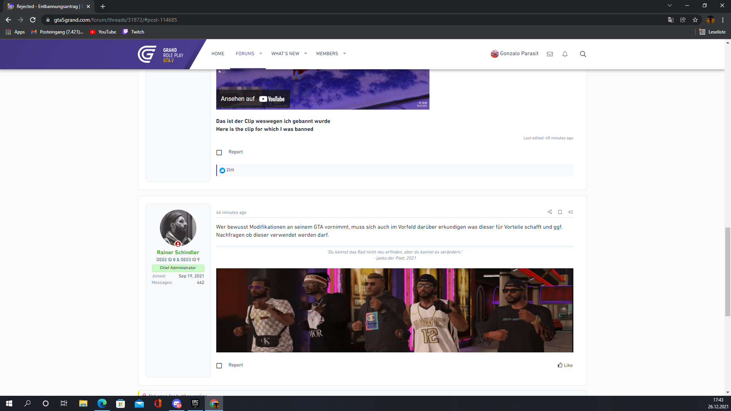Report the first post
This screenshot has height=411, width=731.
(236, 152)
